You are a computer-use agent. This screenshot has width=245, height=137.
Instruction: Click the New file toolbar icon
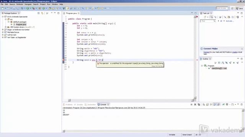3,8
